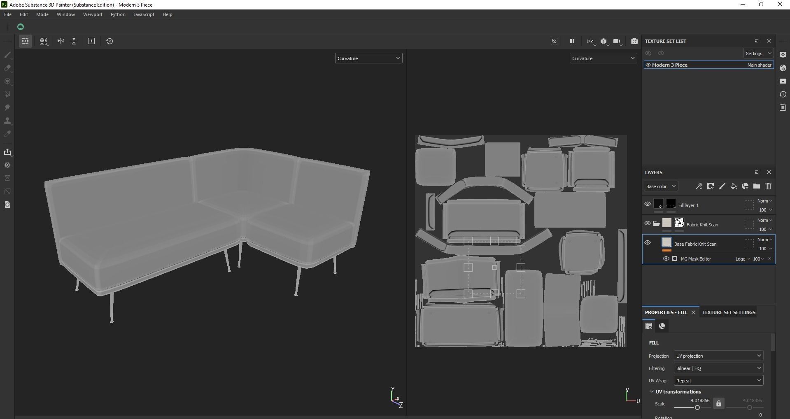Open the Send to export icon
The height and width of the screenshot is (419, 790).
(7, 152)
